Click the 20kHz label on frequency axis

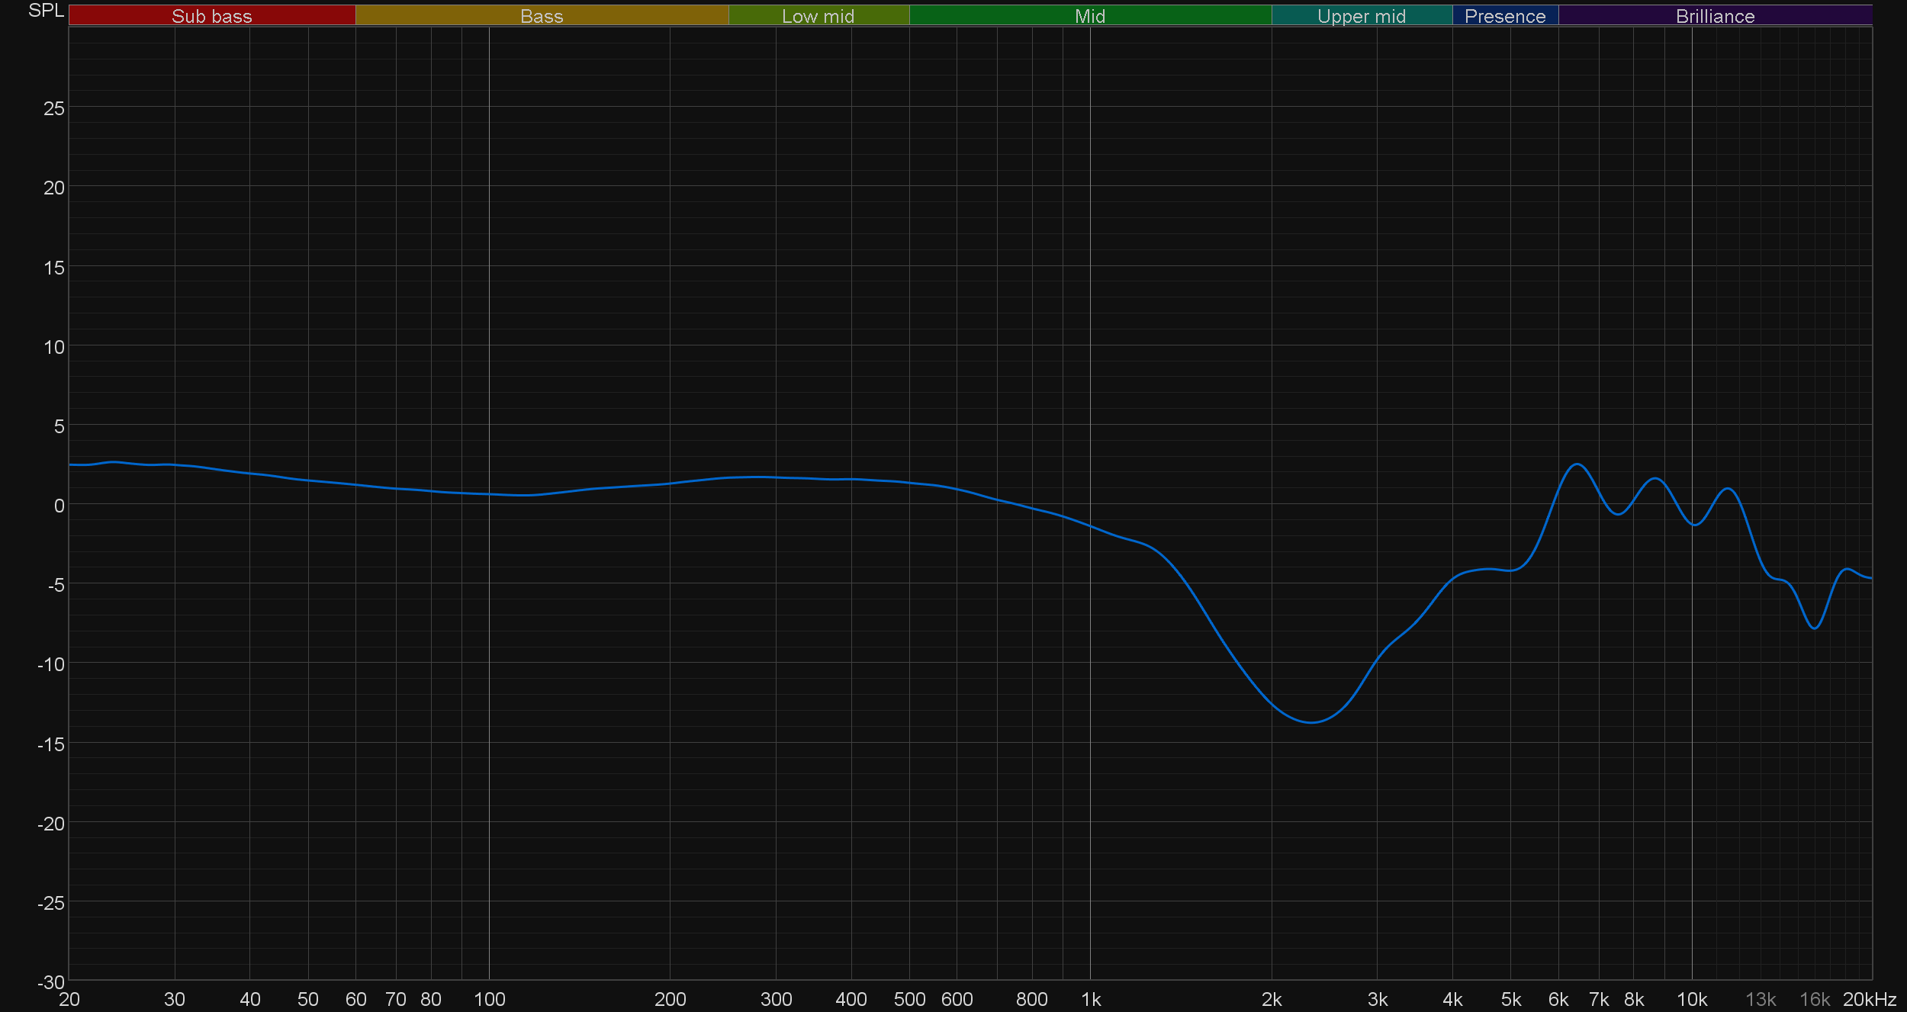pyautogui.click(x=1869, y=999)
